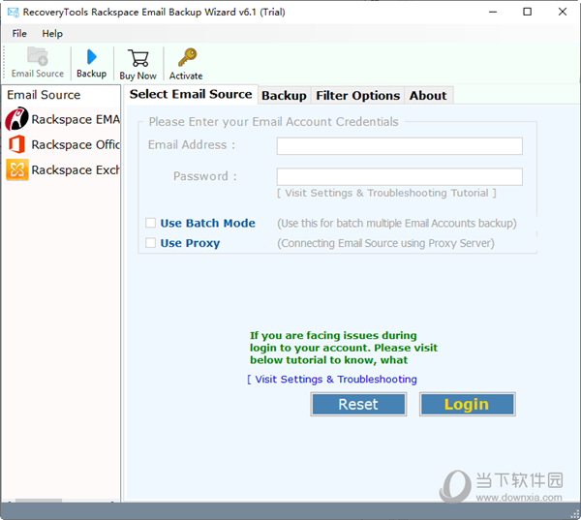Open the Help menu

[52, 33]
